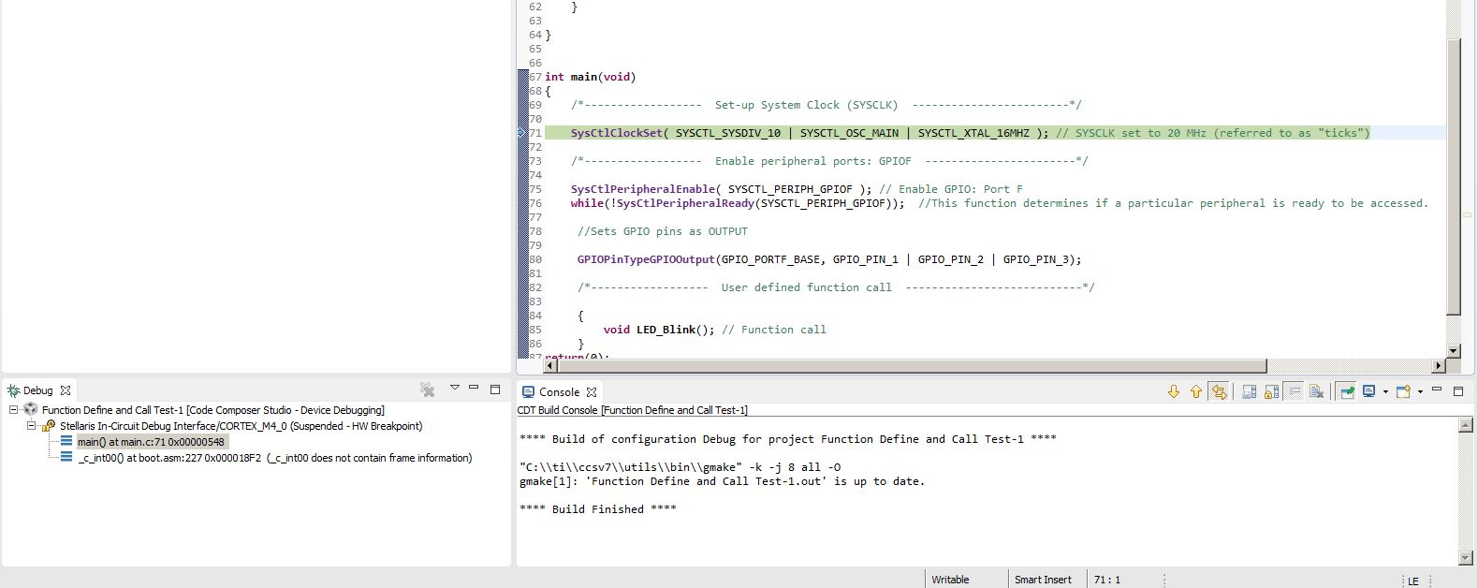Collapse Stellaris In-Circuit Debug Interface node

(x=31, y=426)
